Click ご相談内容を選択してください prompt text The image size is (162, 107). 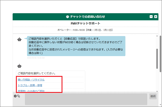tap(37, 73)
